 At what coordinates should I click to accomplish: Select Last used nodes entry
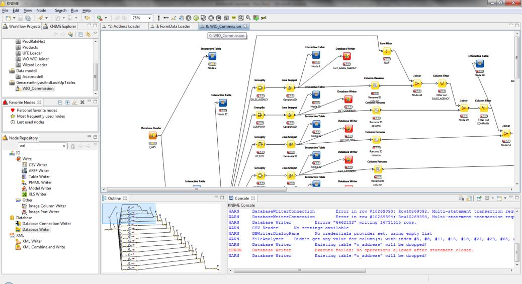[x=30, y=122]
